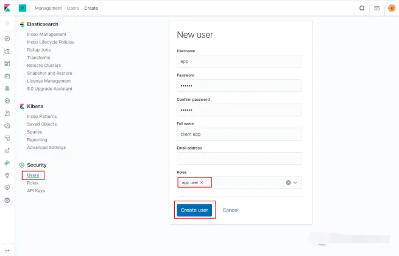Click the Cancel link

click(x=230, y=210)
